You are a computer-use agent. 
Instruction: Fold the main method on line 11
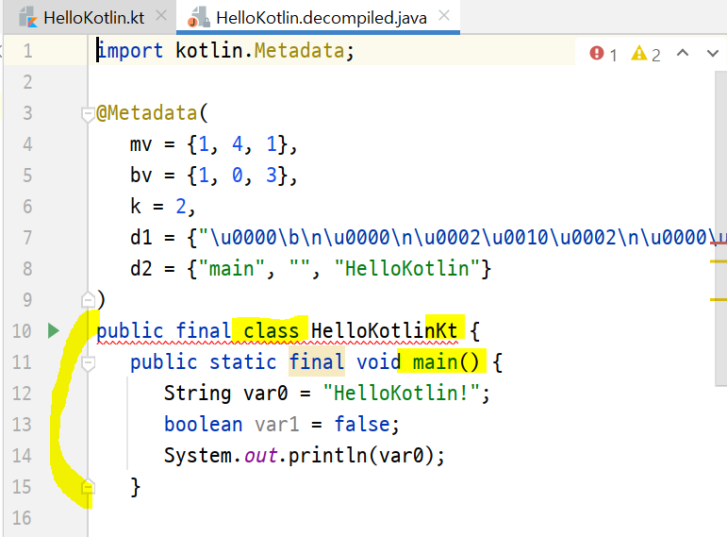[x=88, y=363]
